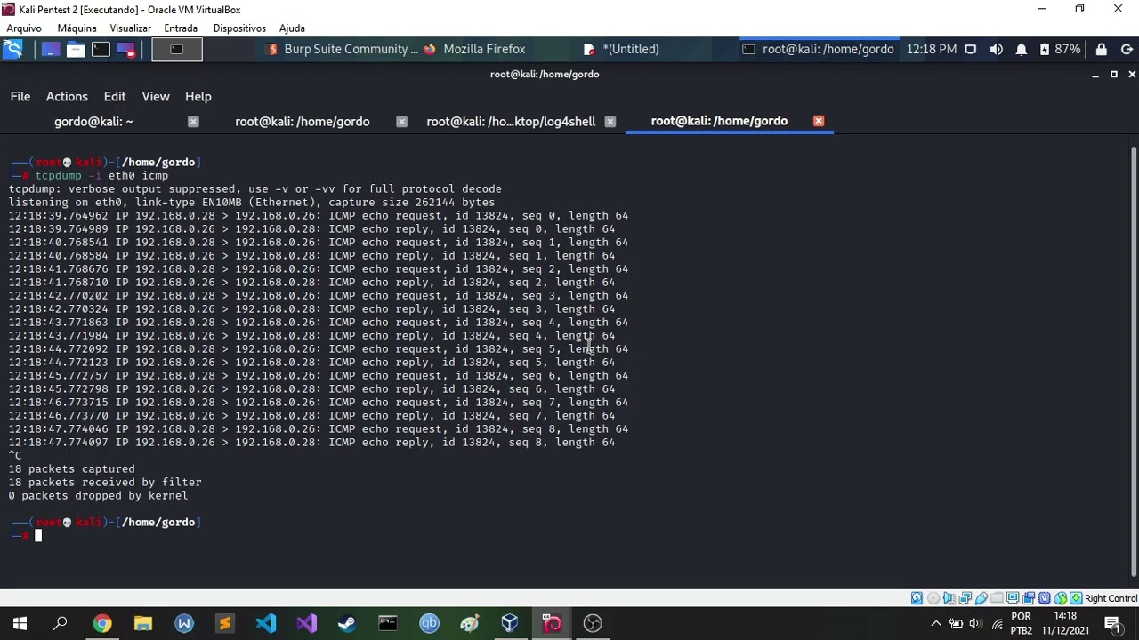This screenshot has height=640, width=1139.
Task: Click the terminal prompt cursor
Action: pos(38,535)
